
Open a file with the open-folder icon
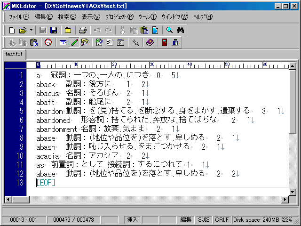click(x=23, y=30)
